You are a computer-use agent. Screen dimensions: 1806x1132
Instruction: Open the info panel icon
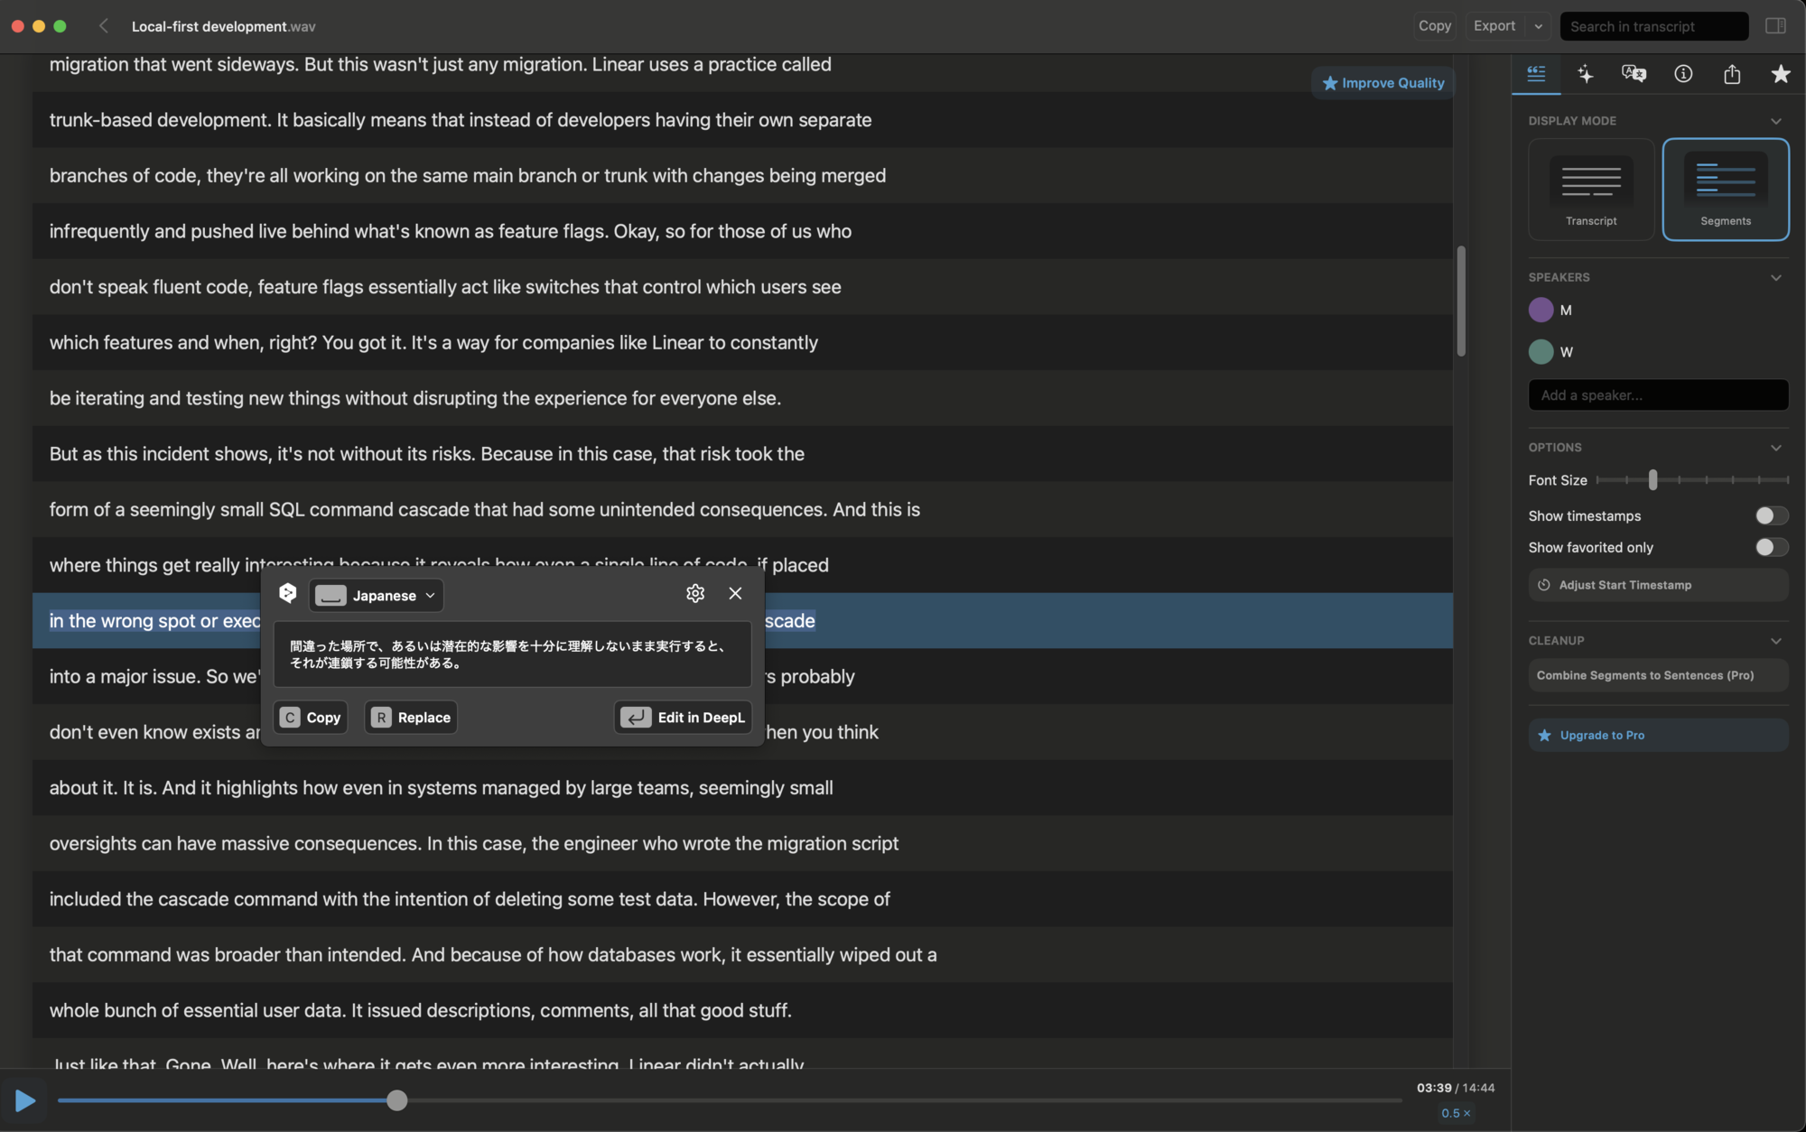(x=1683, y=74)
